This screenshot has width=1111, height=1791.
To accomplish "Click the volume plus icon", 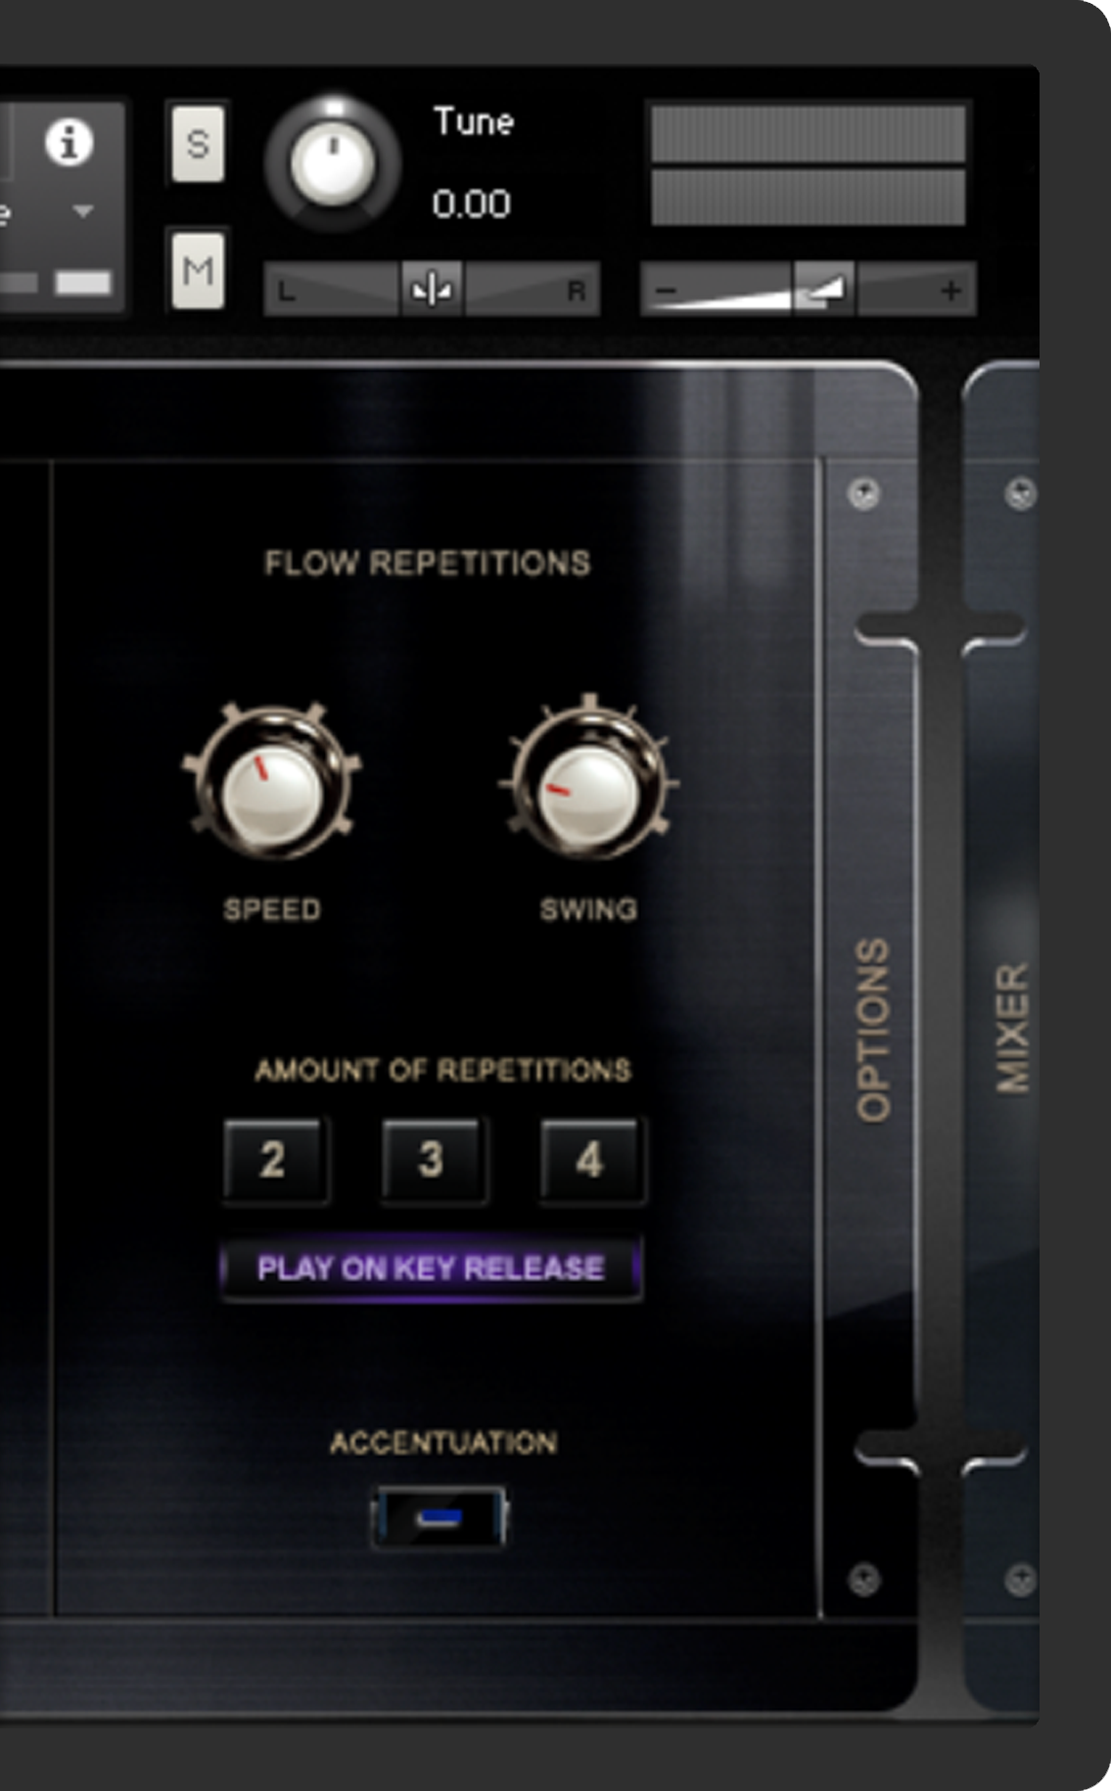I will click(x=949, y=291).
